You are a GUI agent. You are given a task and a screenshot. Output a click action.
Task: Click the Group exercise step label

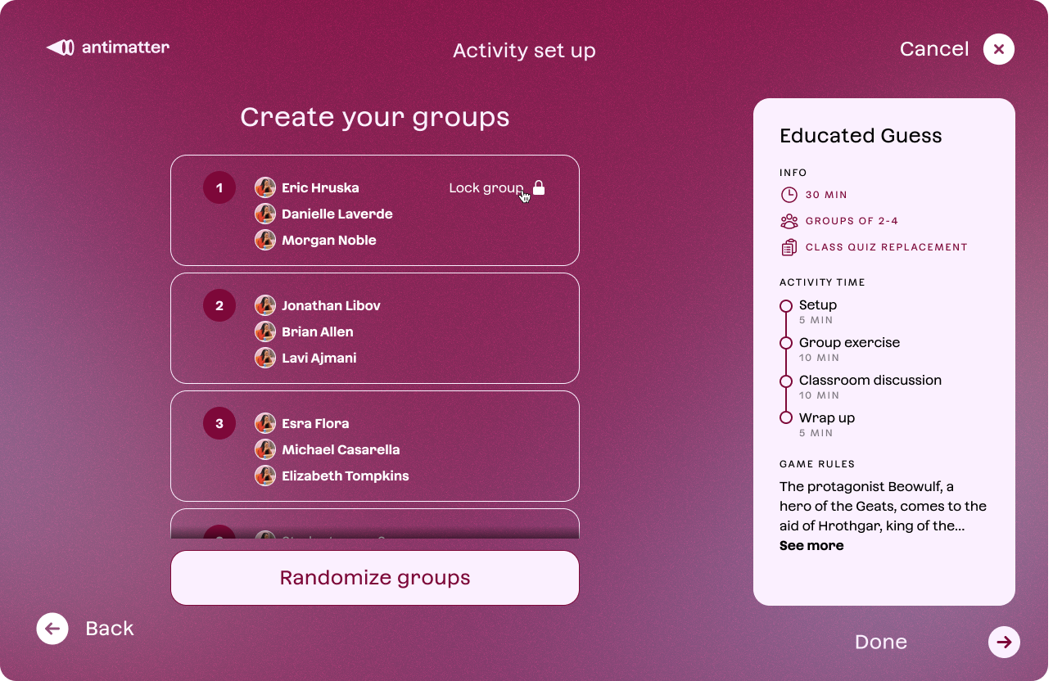click(x=849, y=342)
